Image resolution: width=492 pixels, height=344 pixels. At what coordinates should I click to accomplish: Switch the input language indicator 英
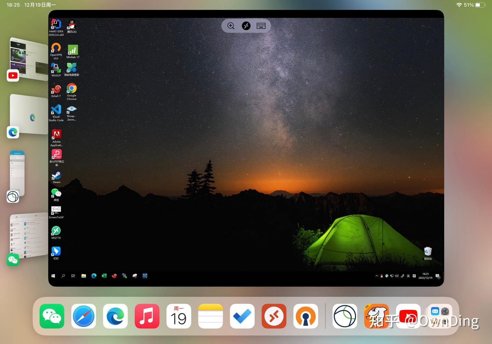tap(408, 276)
